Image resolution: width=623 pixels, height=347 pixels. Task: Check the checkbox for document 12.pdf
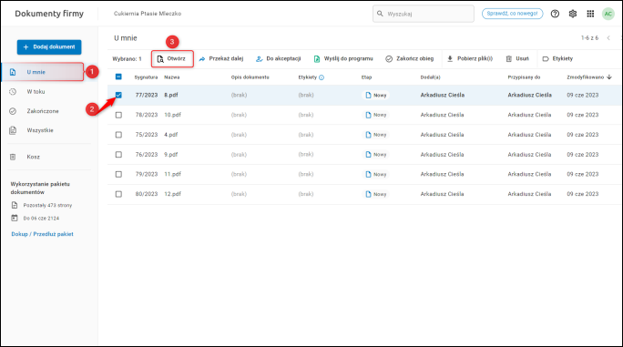(x=118, y=194)
